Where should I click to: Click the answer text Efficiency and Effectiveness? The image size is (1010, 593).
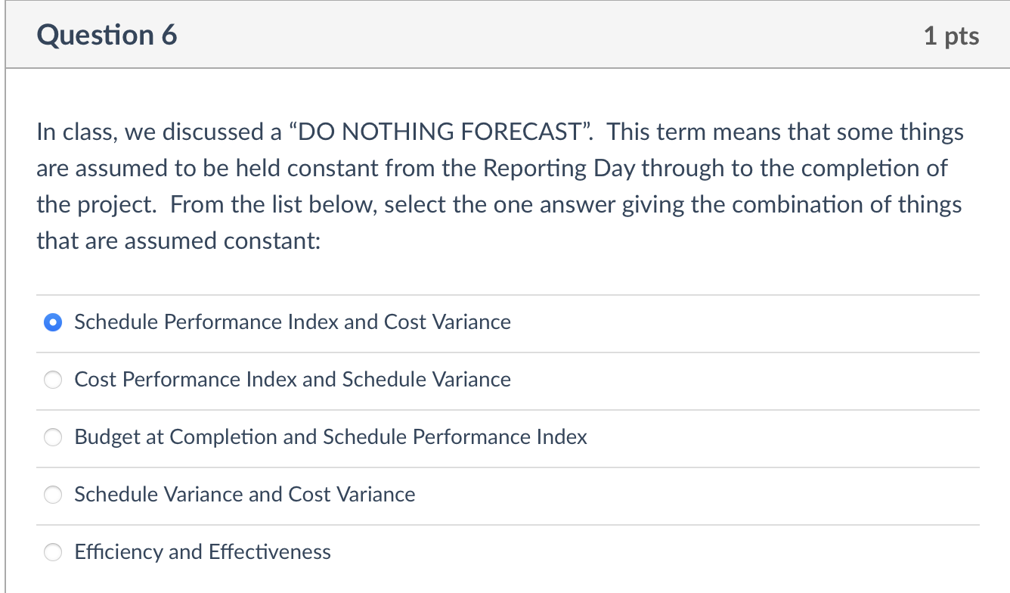pos(202,552)
